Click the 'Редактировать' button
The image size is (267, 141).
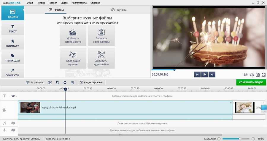point(91,82)
